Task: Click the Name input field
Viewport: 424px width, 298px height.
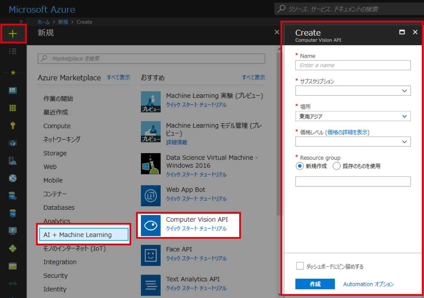Action: click(x=353, y=65)
